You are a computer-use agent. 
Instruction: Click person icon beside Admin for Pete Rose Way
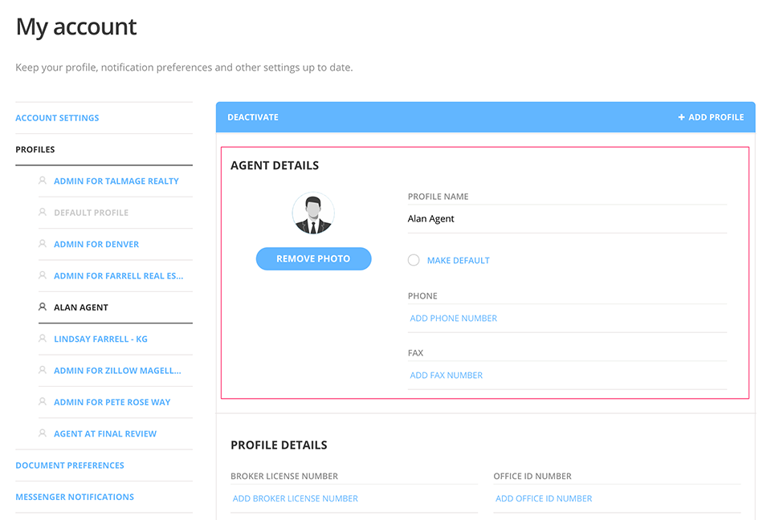pyautogui.click(x=43, y=402)
